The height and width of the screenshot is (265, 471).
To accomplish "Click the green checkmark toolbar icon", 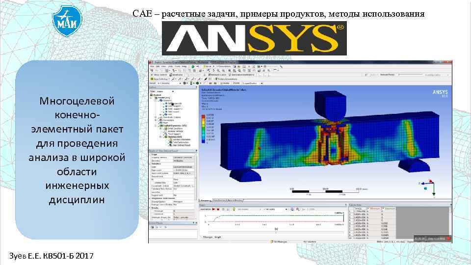I will [193, 66].
